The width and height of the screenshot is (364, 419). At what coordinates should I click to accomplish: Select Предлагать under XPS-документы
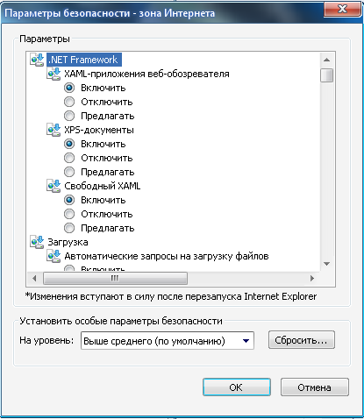[x=69, y=172]
